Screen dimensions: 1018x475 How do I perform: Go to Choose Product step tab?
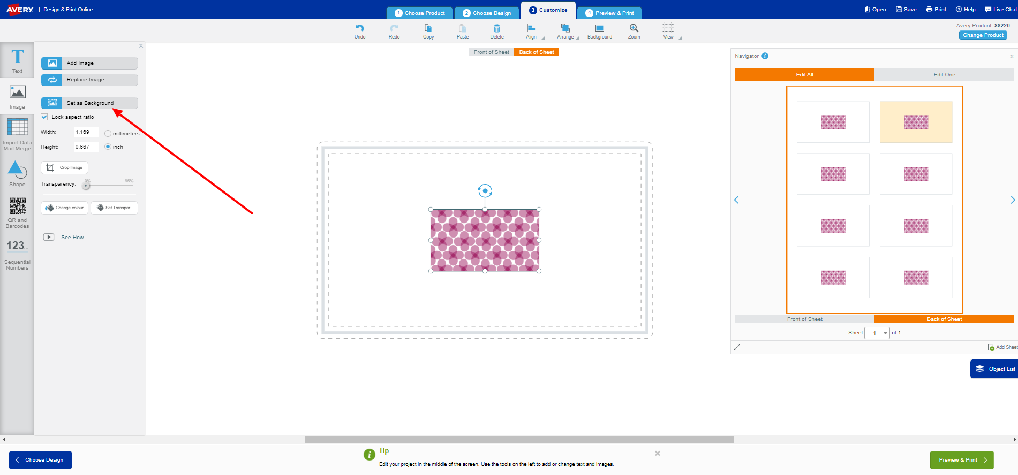(x=420, y=13)
